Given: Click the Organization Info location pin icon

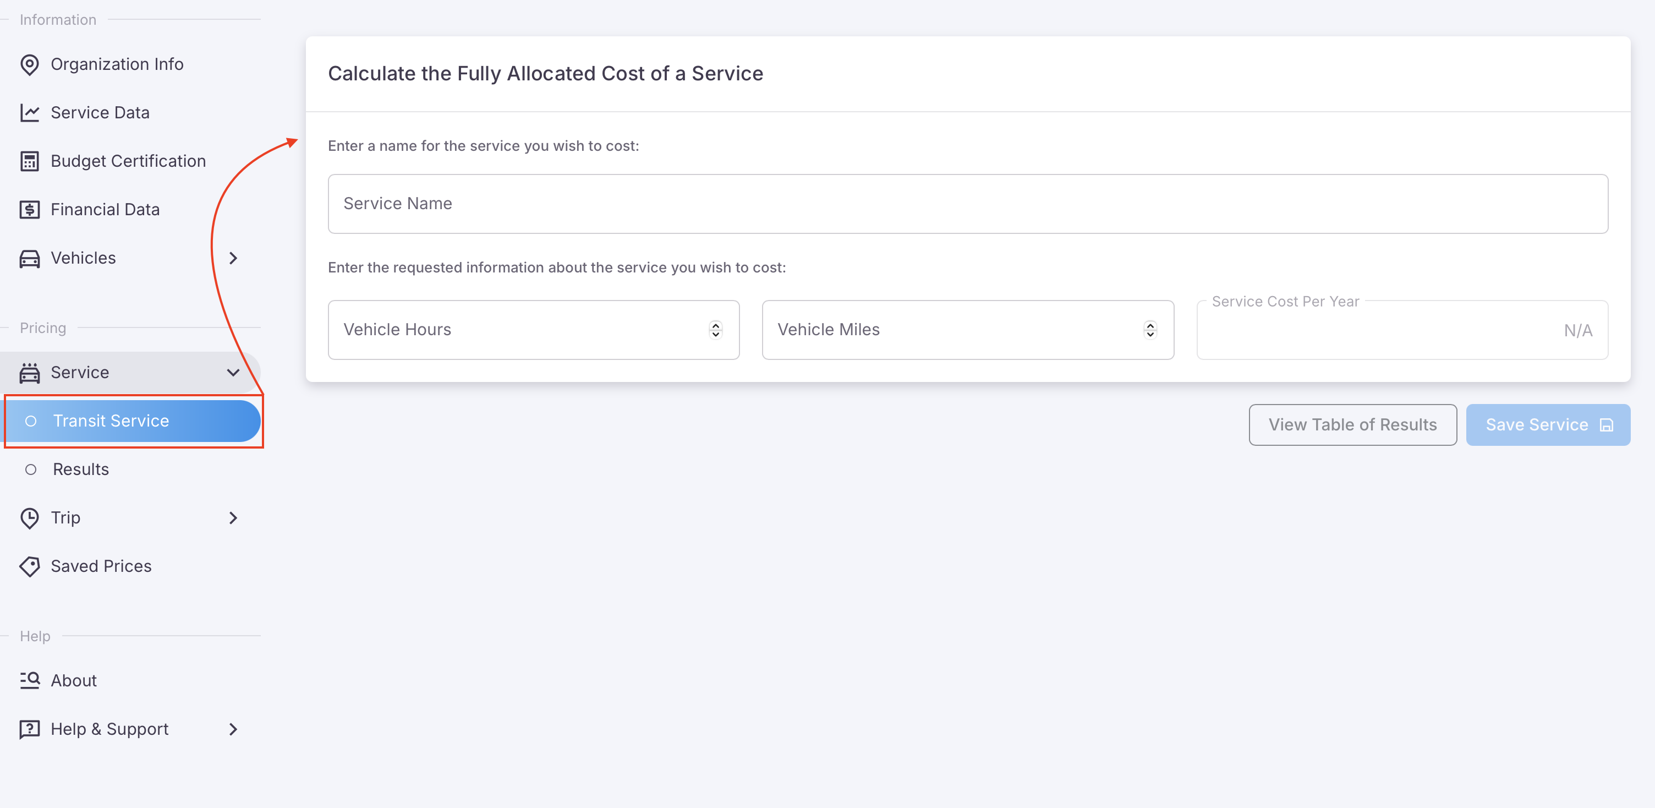Looking at the screenshot, I should [x=30, y=64].
